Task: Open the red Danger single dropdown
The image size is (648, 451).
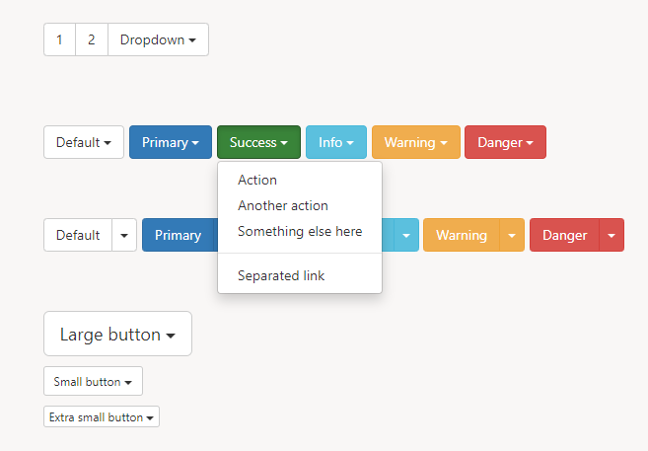Action: pos(505,142)
